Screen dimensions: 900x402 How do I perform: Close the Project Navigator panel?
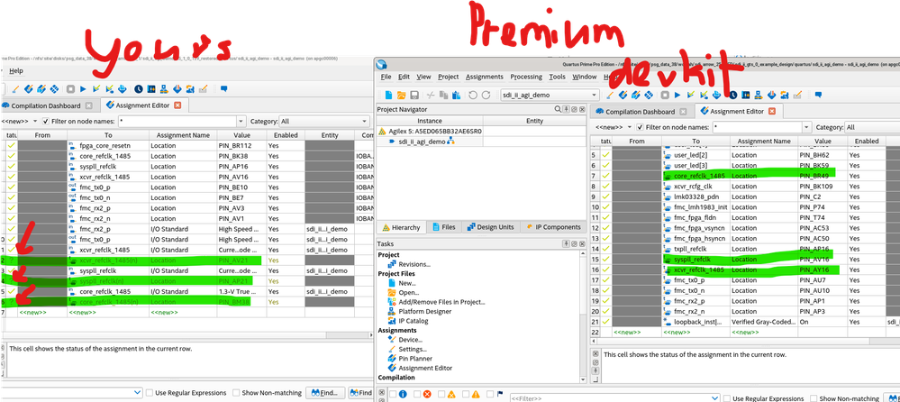pos(582,109)
